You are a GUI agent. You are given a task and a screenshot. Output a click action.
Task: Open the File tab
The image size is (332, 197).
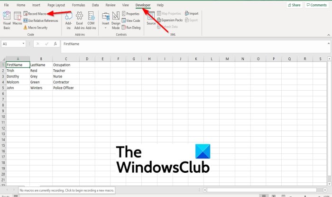(x=6, y=5)
